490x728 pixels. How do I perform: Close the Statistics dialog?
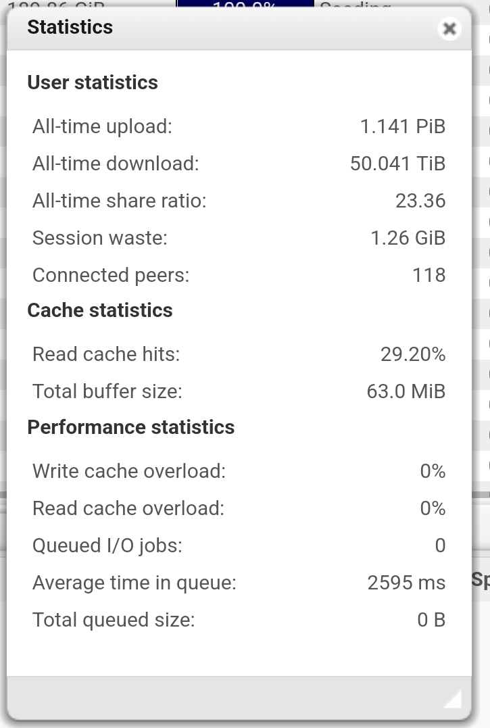[449, 28]
